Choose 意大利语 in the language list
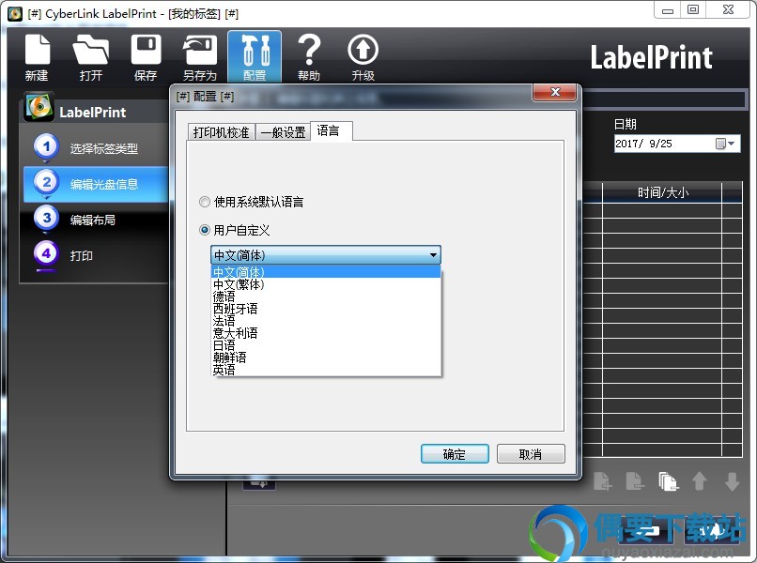 coord(326,333)
